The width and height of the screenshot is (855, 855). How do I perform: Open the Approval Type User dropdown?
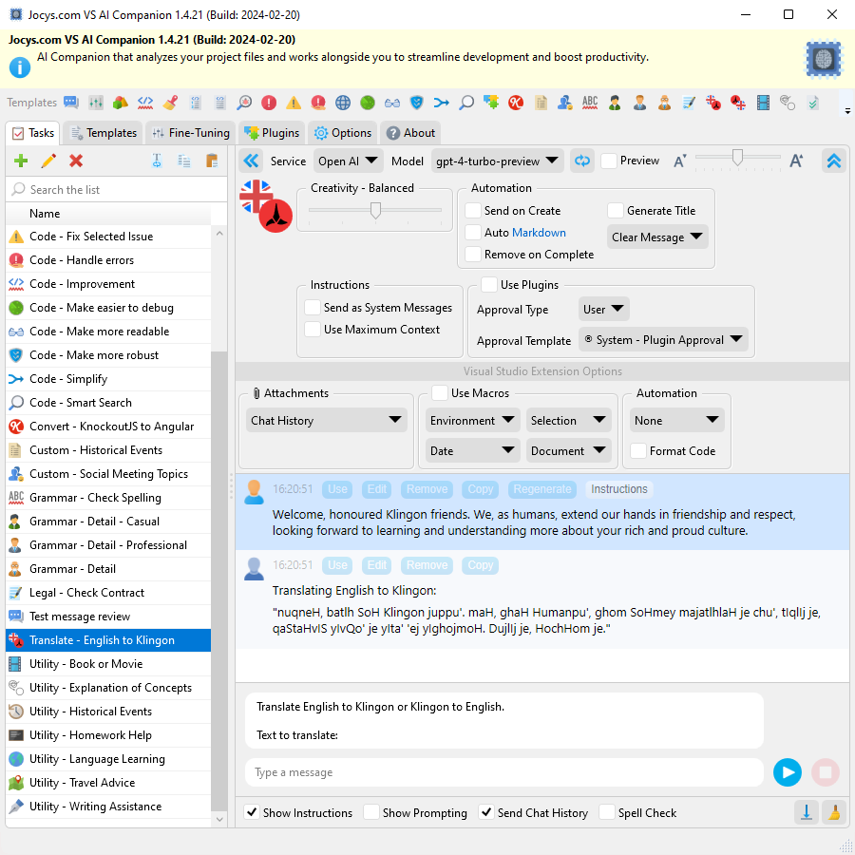pyautogui.click(x=603, y=309)
